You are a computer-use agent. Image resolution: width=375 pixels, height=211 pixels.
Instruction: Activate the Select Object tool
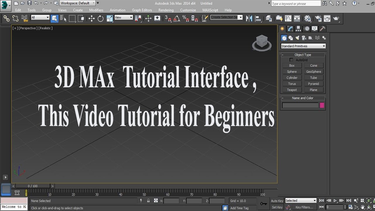pyautogui.click(x=54, y=18)
